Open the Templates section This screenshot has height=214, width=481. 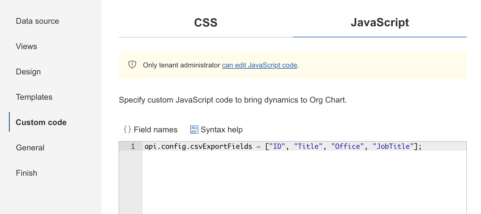(x=34, y=97)
